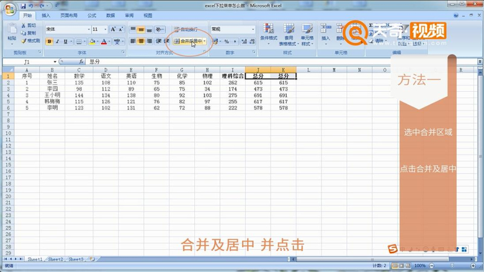Open borders dropdown arrow

[84, 41]
